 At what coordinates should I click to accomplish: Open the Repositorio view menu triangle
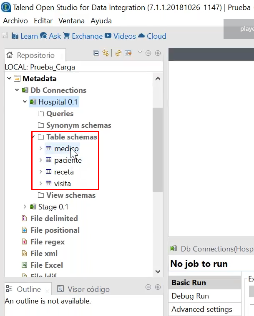140,52
